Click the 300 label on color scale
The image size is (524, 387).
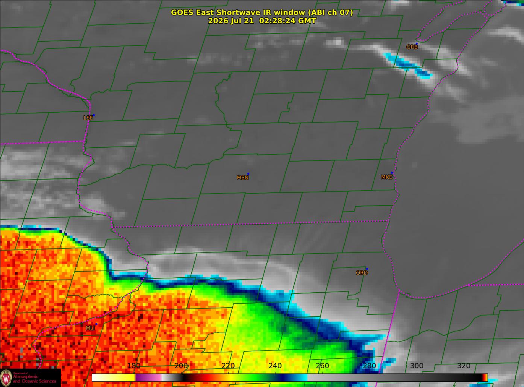pyautogui.click(x=416, y=366)
